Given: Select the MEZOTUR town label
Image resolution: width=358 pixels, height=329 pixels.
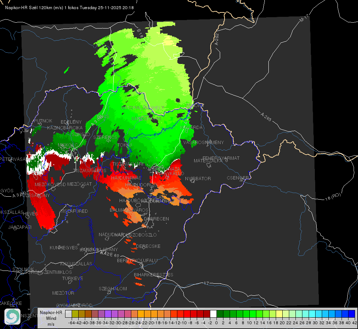Looking at the screenshot, I should 63,293.
